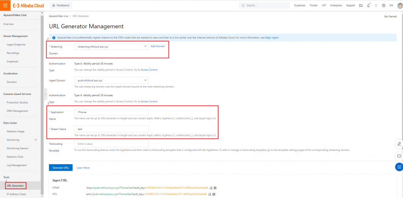This screenshot has width=403, height=198.
Task: Collapse the sidebar using the arrow handle
Action: (x=46, y=94)
